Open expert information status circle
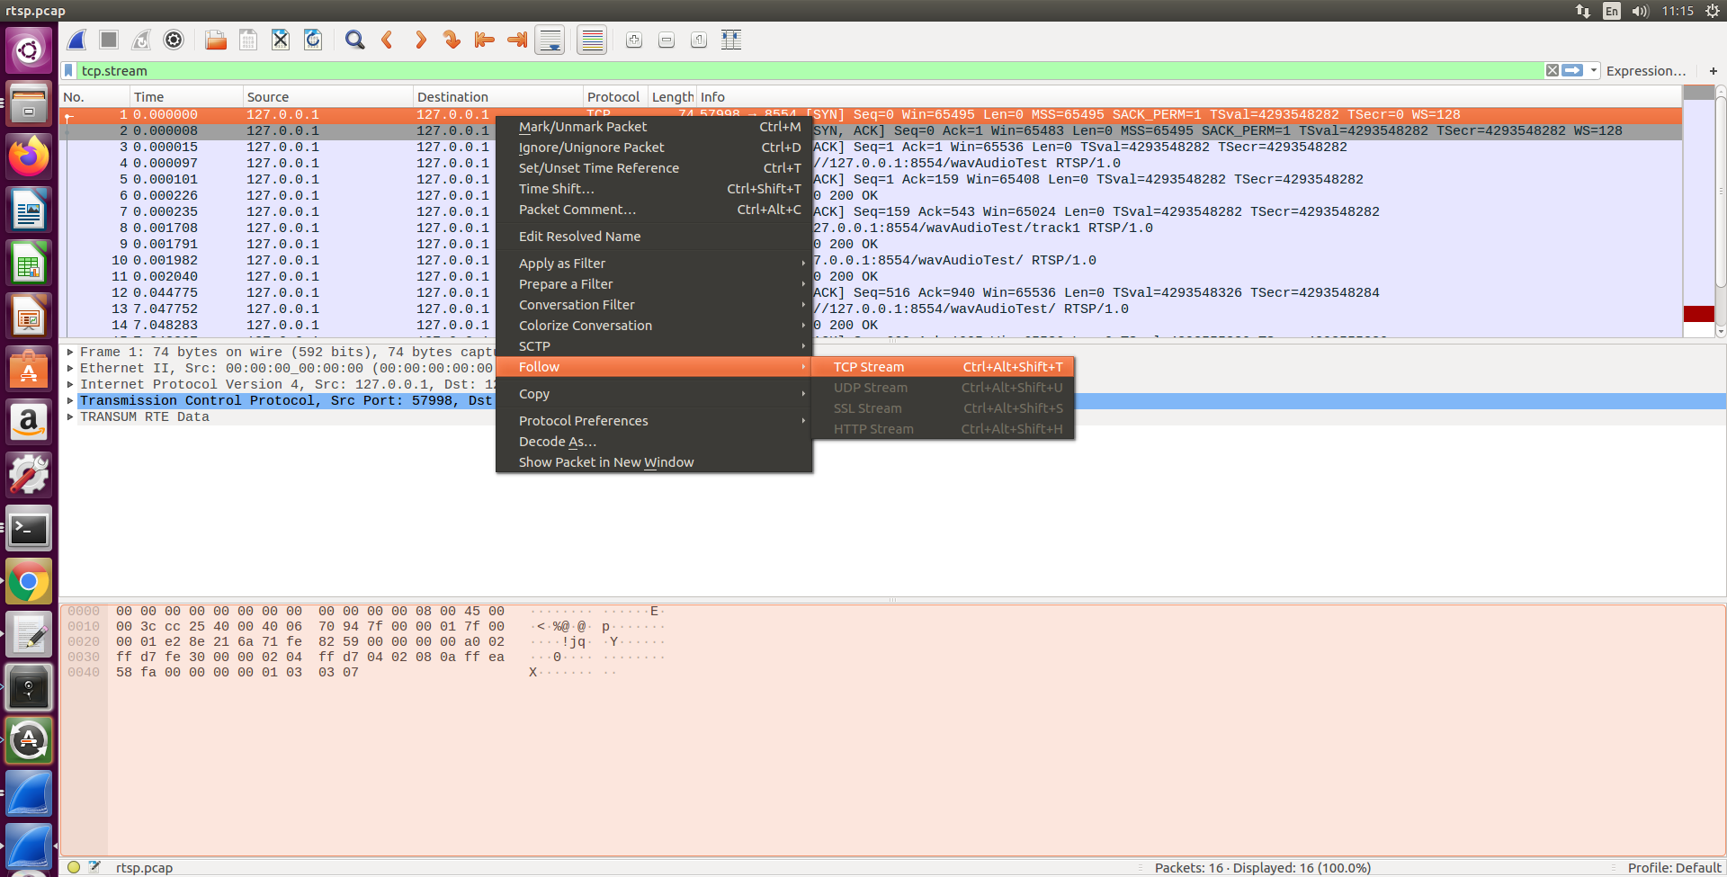 tap(74, 867)
